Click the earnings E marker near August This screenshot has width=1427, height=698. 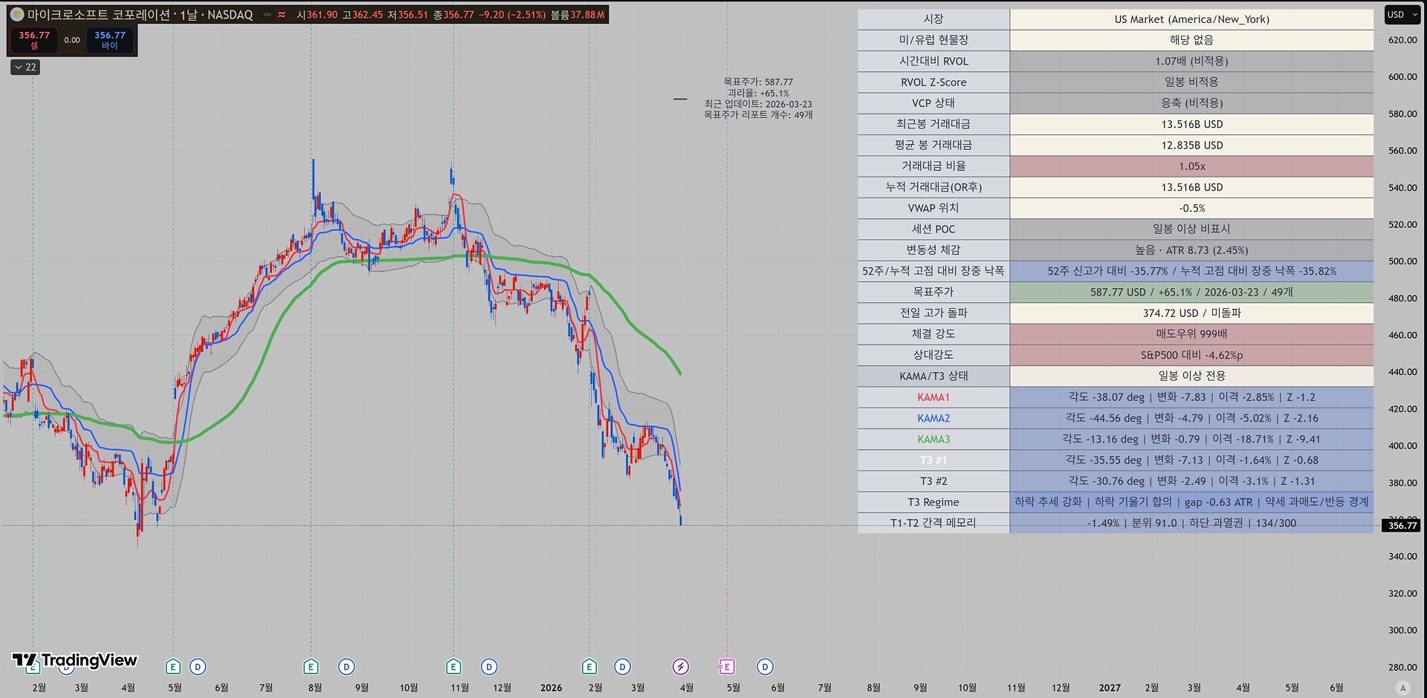click(311, 667)
